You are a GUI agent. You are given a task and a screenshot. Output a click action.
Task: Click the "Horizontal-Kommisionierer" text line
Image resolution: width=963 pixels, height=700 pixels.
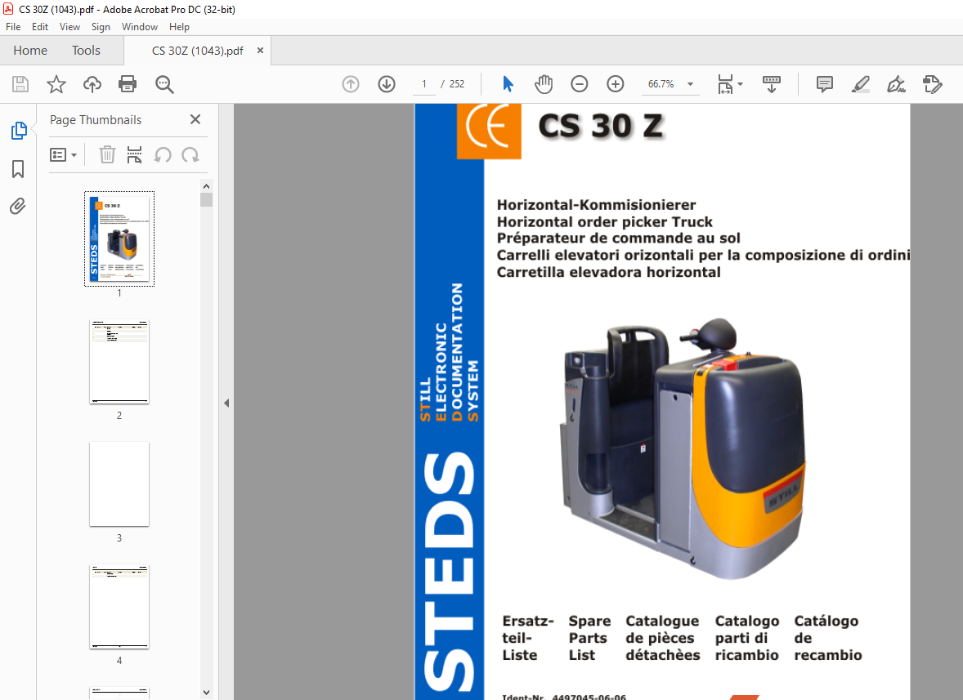tap(596, 205)
